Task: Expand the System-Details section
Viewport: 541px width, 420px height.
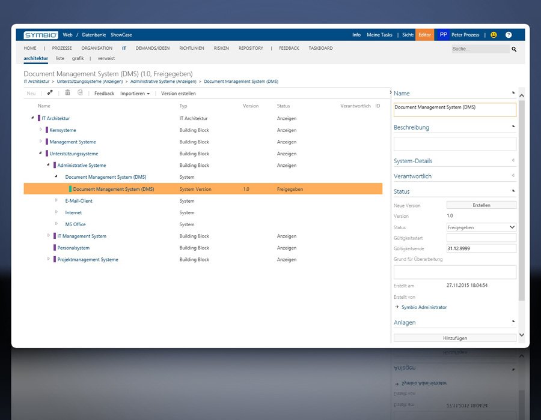Action: 513,160
